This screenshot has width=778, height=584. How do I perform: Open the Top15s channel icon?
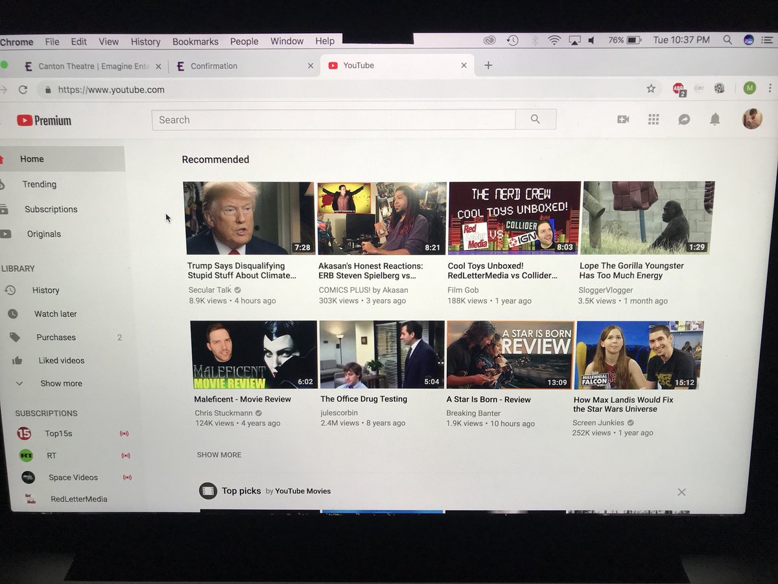tap(24, 433)
